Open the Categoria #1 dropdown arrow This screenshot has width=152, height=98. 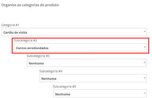click(145, 32)
